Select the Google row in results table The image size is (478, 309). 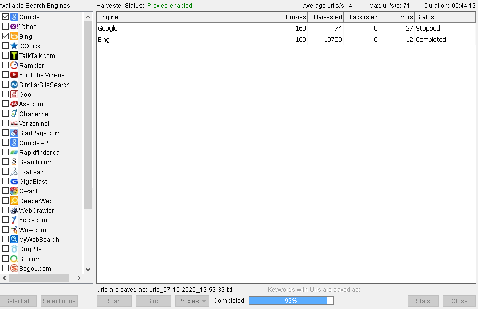pyautogui.click(x=286, y=29)
